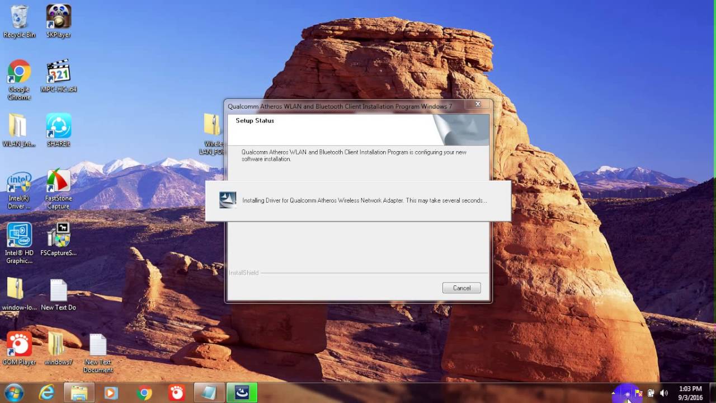
Task: Select the Wireless LAN folder behind installer
Action: [212, 134]
